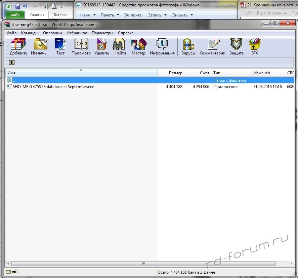Image resolution: width=298 pixels, height=278 pixels.
Task: Click the date 31.08.2016 14:16 cell
Action: pyautogui.click(x=267, y=87)
